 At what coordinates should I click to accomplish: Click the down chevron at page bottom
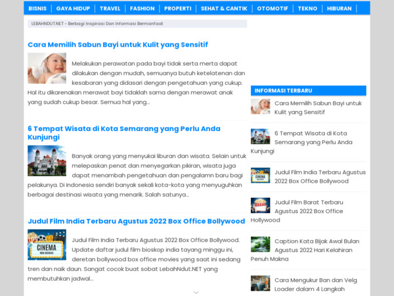click(196, 292)
